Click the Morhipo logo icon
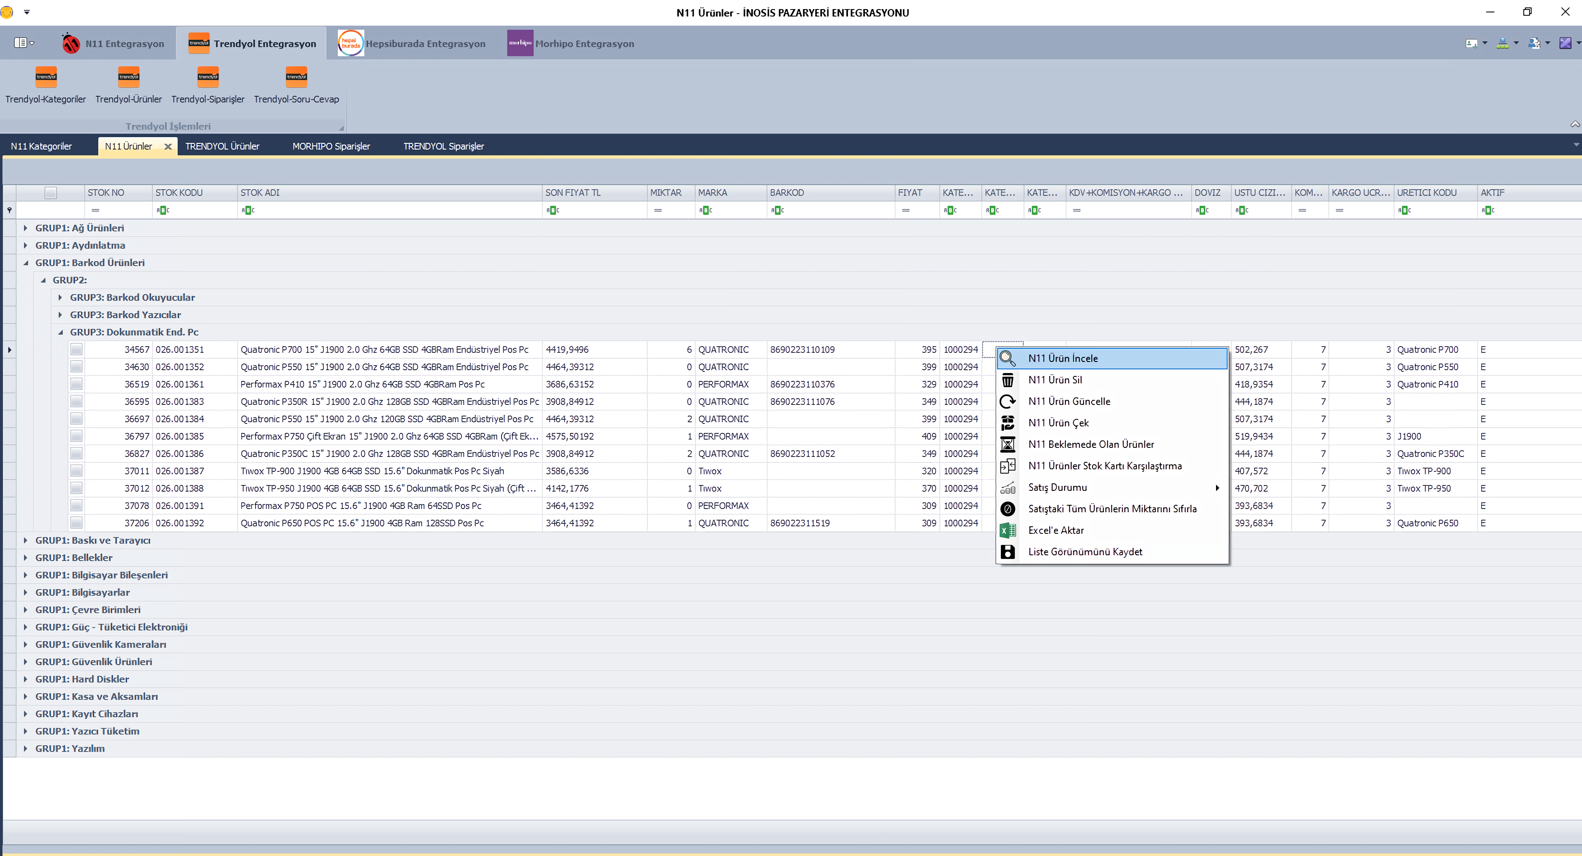 (x=520, y=43)
